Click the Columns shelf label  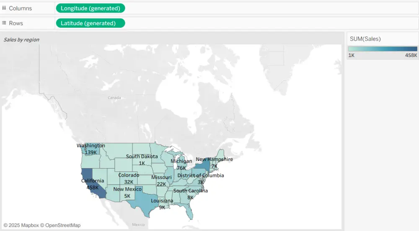click(x=20, y=8)
